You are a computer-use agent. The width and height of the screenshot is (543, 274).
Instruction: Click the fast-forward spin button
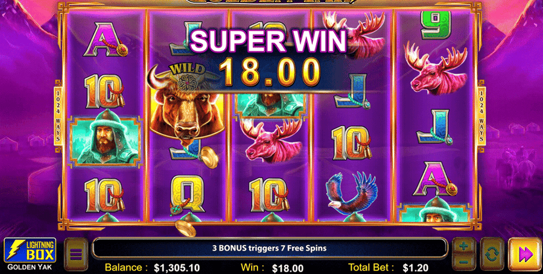(x=526, y=254)
